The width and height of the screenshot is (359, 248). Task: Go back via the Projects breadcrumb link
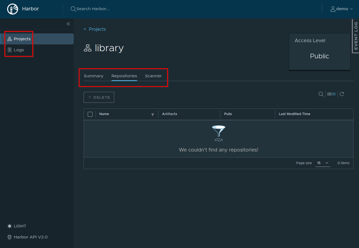pos(97,29)
